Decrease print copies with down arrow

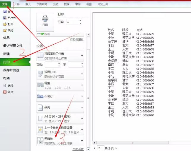click(x=80, y=23)
